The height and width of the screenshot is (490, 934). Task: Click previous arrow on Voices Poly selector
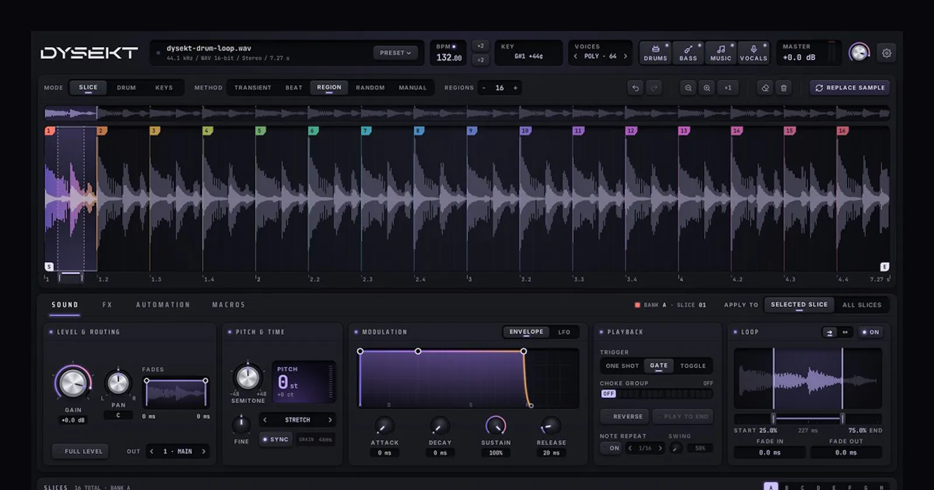click(x=576, y=57)
